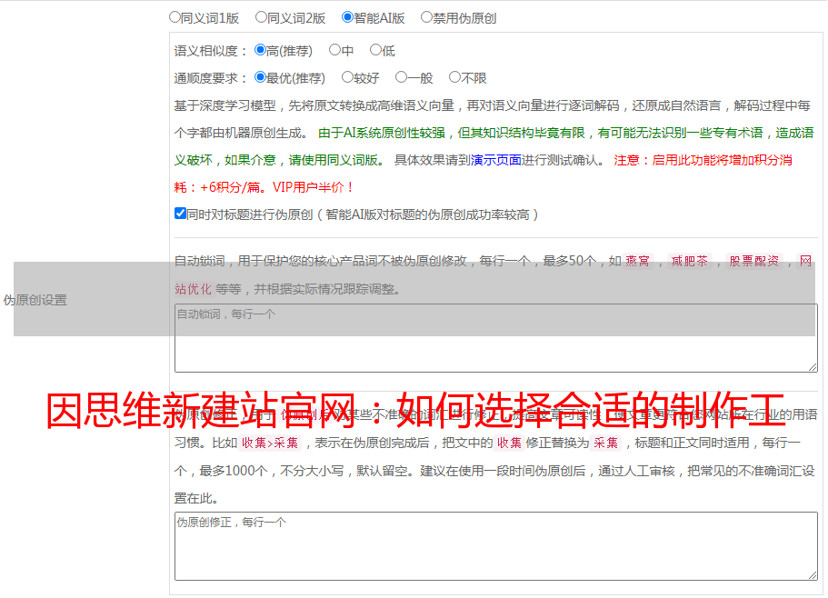Viewport: 828px width, 598px height.
Task: Uncheck 同时对标题进行伪原创 checkbox
Action: (x=180, y=214)
